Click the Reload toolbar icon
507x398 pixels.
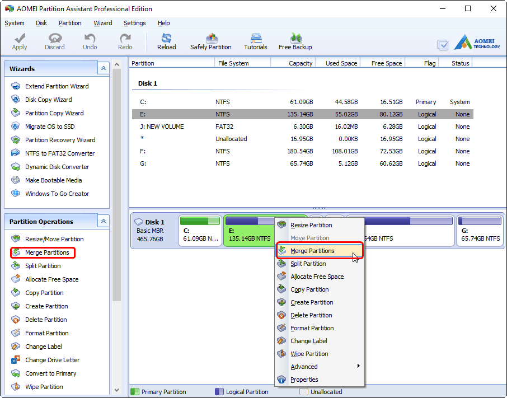tap(167, 41)
